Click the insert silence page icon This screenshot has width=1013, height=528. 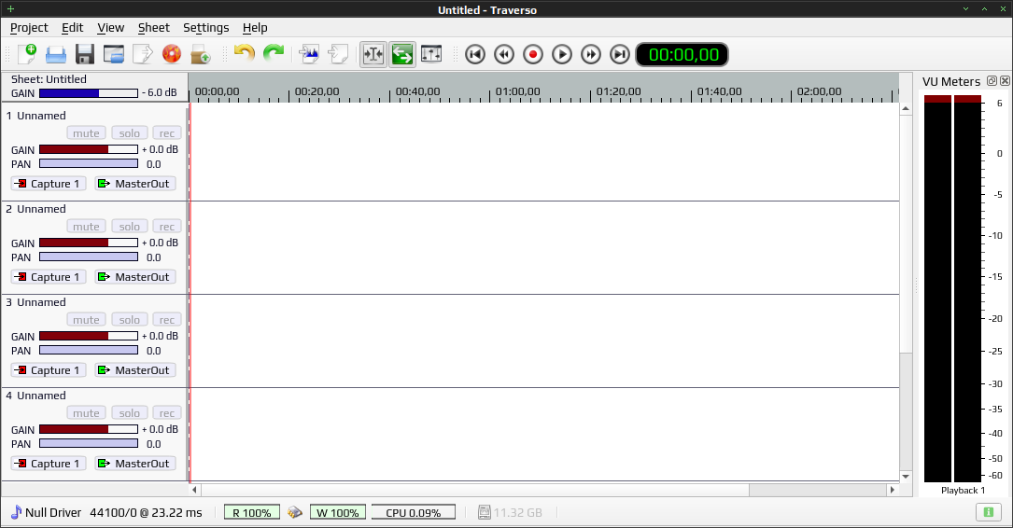[x=338, y=54]
